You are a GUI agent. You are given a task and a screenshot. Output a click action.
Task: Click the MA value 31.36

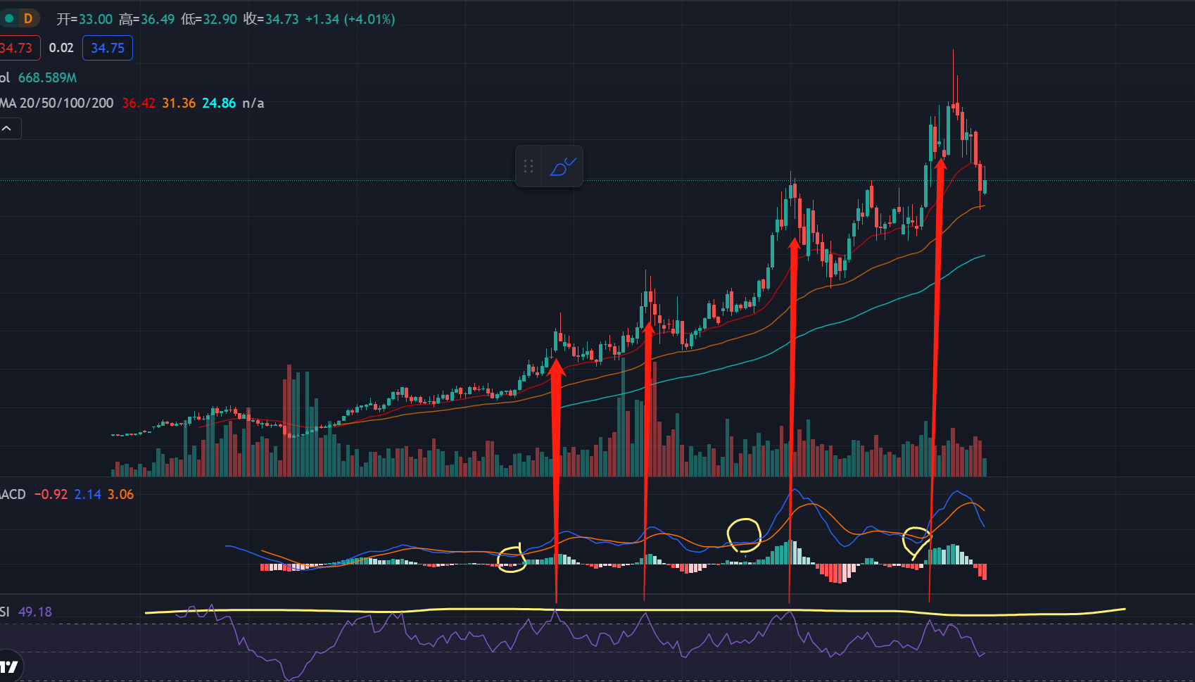[x=179, y=103]
